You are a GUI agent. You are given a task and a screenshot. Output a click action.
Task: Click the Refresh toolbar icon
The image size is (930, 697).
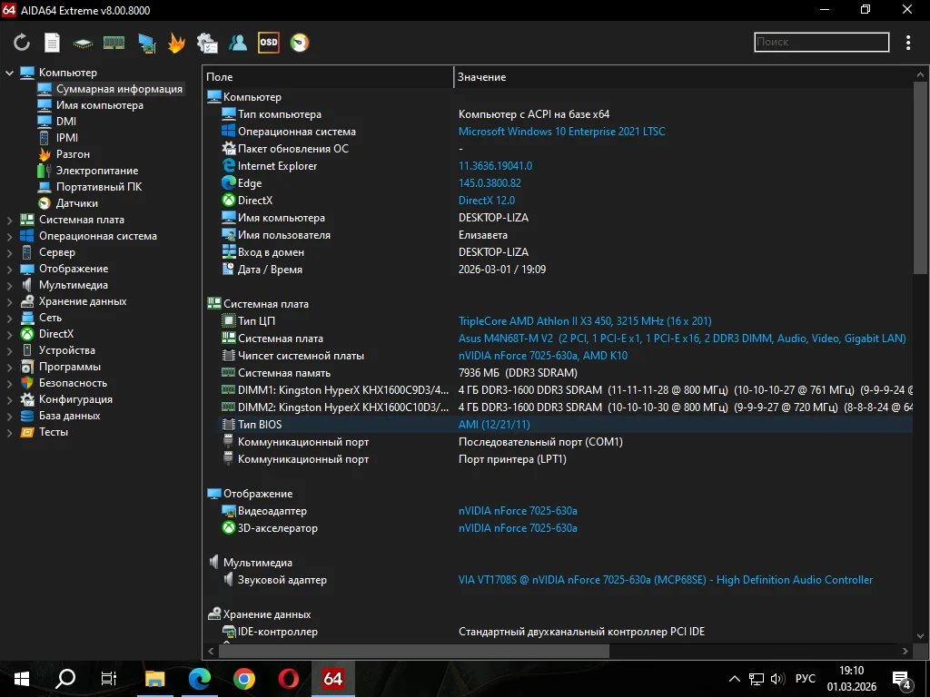(22, 43)
